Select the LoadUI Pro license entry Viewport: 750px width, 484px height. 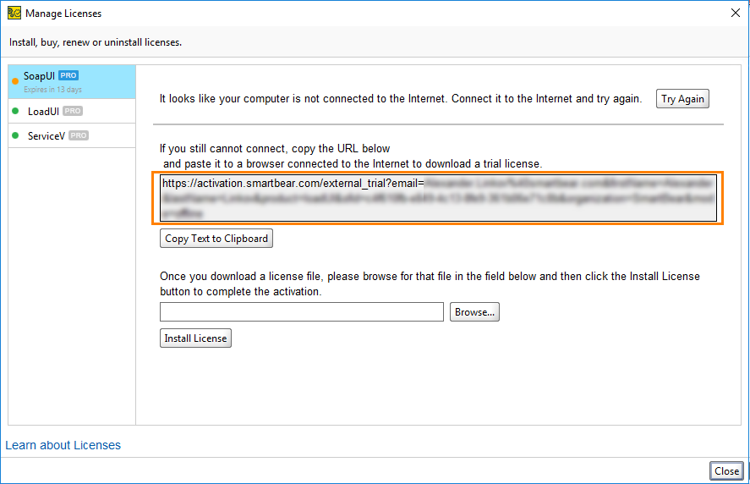point(72,111)
